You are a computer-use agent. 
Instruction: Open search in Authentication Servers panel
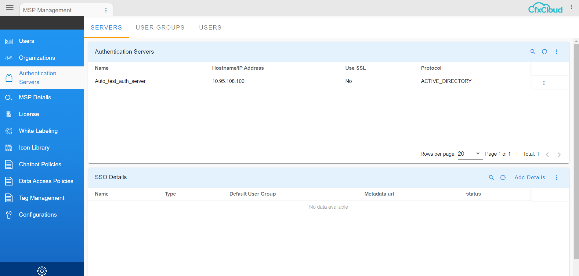533,52
